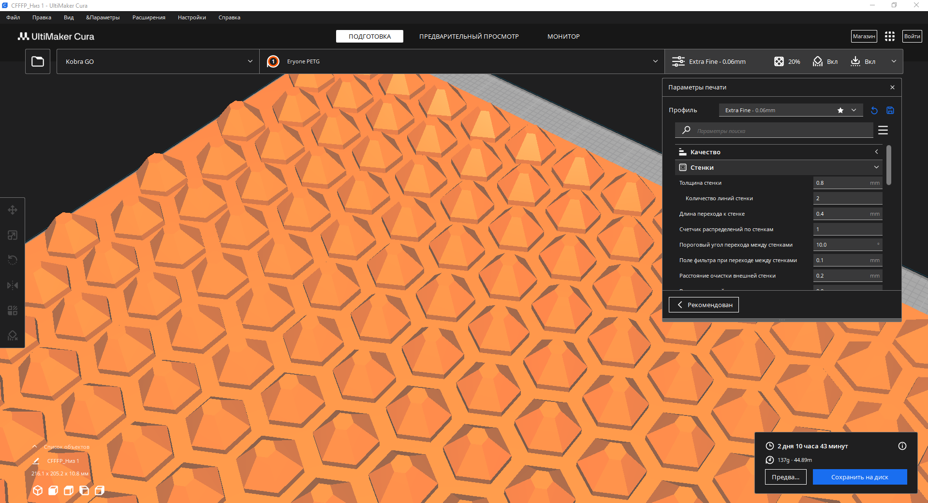Switch to ПРЕДВАРИТЕЛЬНЫЙ ПРОСМОТР tab

pos(469,36)
